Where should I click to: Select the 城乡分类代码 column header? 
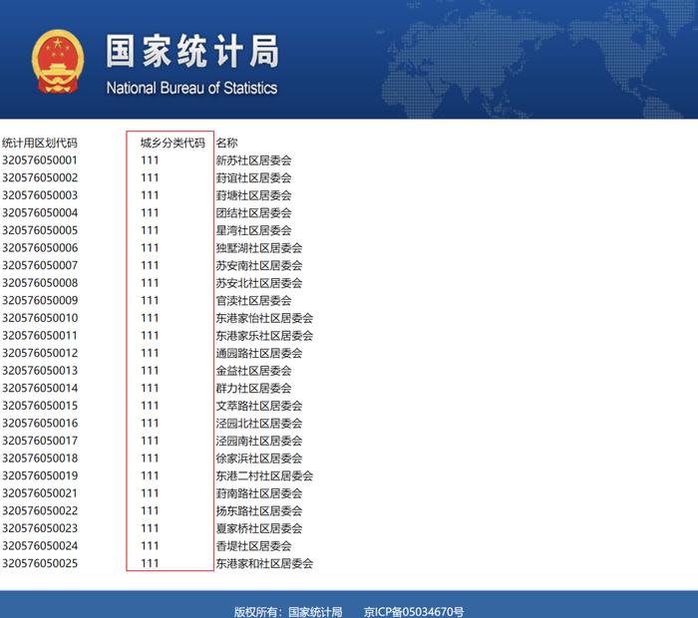pos(173,143)
